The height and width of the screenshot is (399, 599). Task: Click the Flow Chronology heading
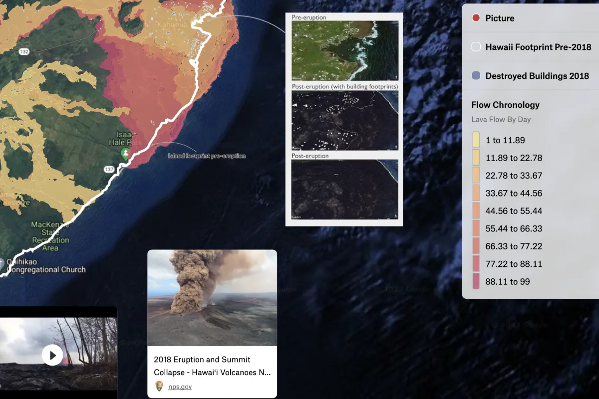505,105
